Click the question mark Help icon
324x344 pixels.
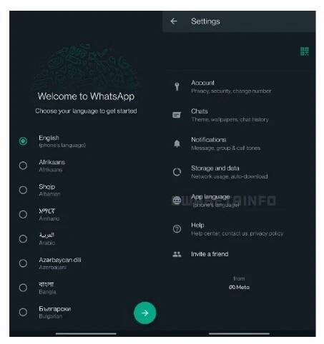[177, 229]
